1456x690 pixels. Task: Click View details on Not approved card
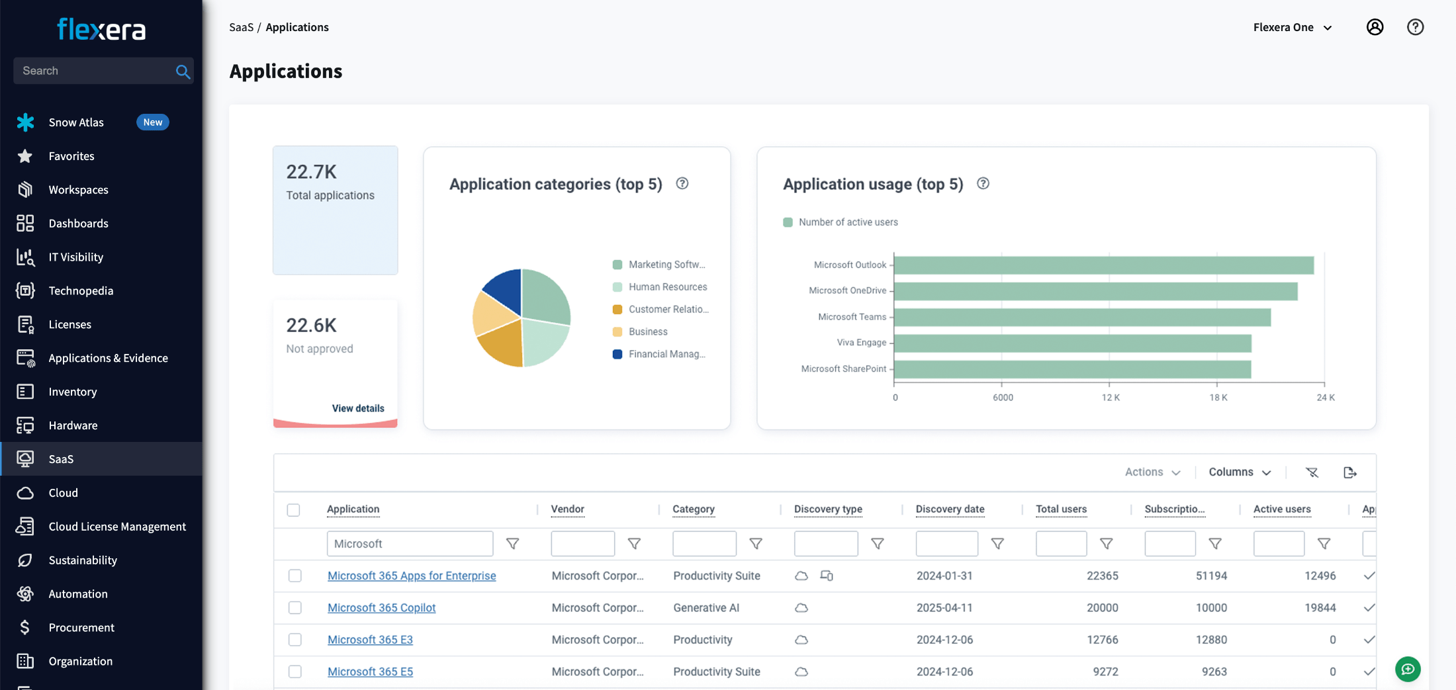click(358, 408)
